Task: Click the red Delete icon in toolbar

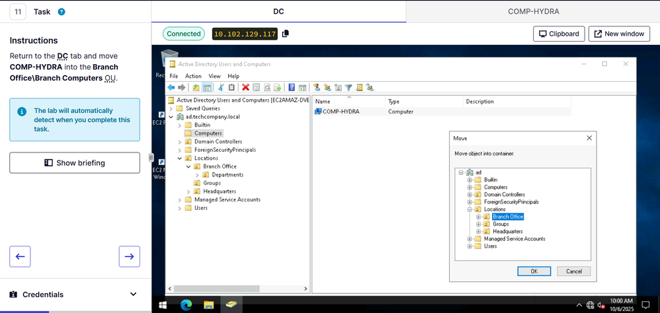Action: [x=246, y=87]
